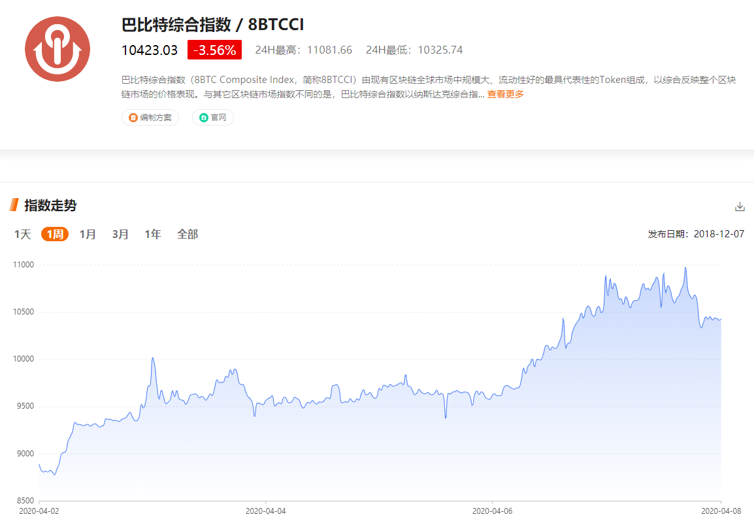Click the chart line's endpoint at 2020-04-08
754x523 pixels.
pos(721,319)
